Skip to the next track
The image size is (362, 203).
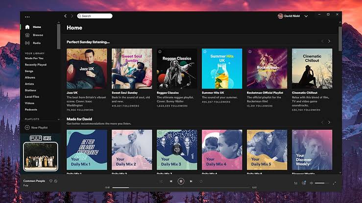point(191,181)
